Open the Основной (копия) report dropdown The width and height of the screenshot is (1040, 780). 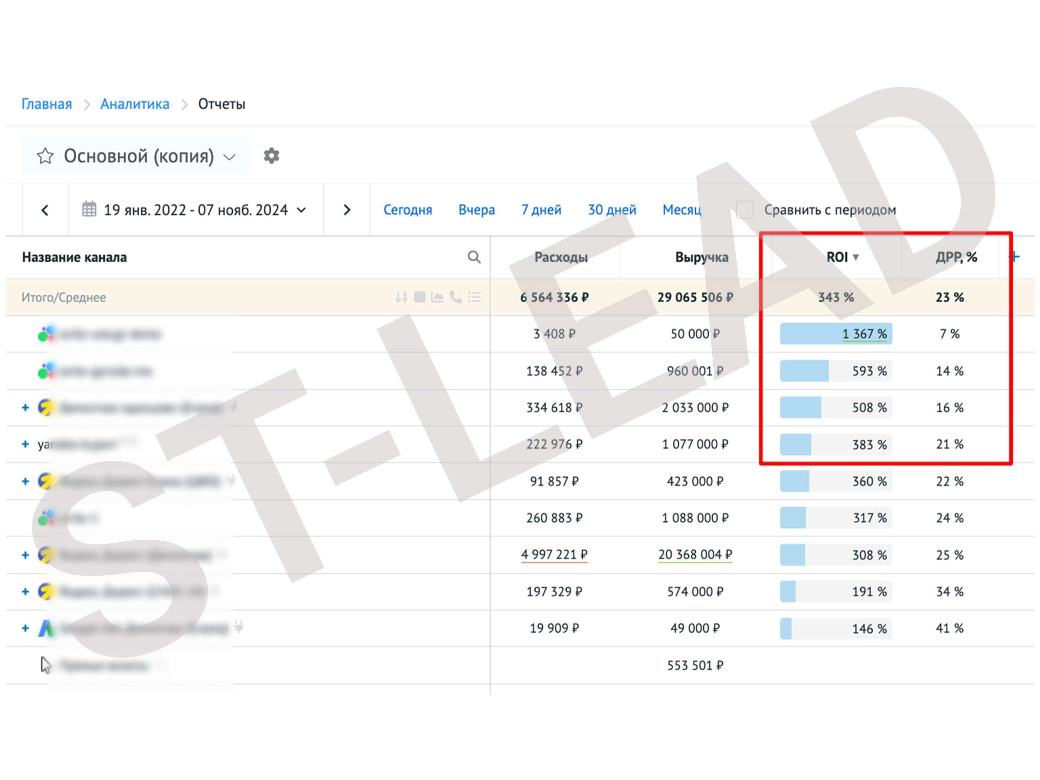[136, 156]
